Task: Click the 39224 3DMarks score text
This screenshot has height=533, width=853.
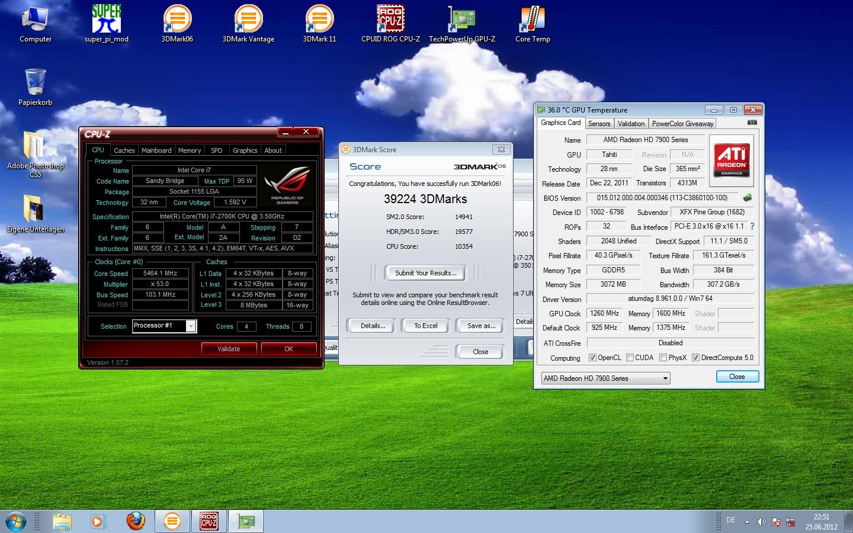Action: pyautogui.click(x=425, y=199)
